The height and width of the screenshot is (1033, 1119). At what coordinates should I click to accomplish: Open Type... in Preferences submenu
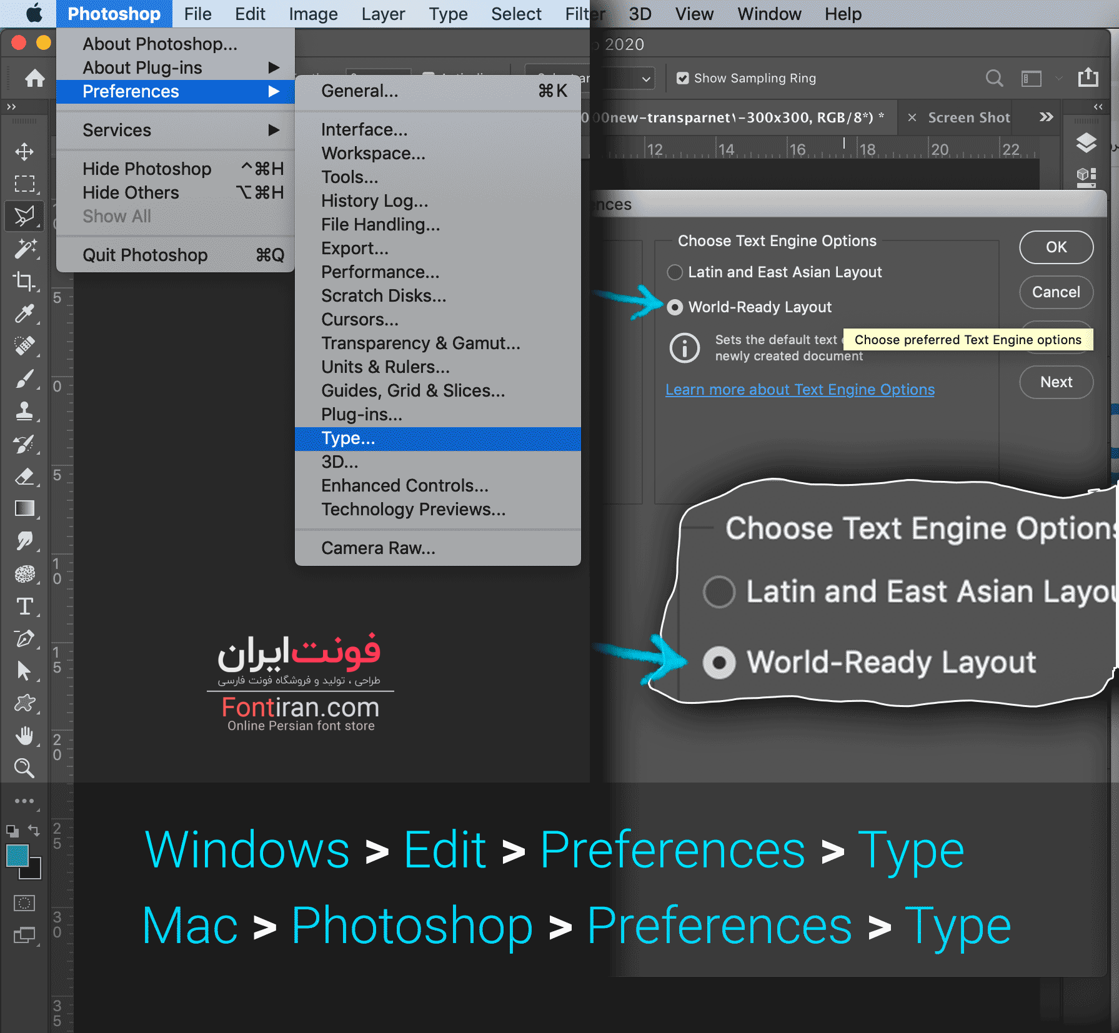348,438
